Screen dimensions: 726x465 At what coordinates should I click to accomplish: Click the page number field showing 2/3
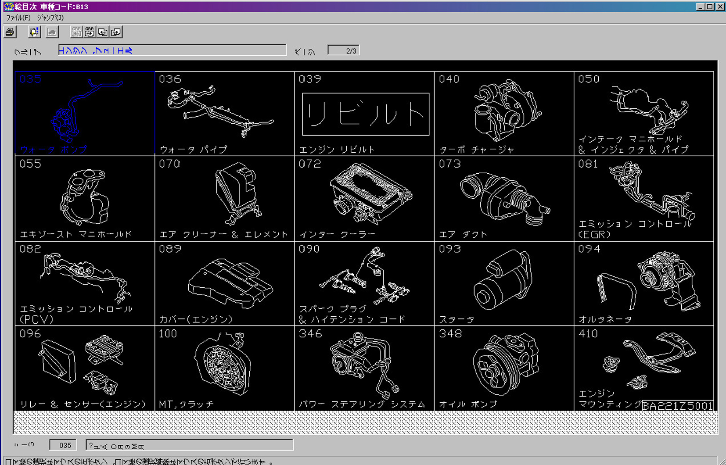coord(343,51)
